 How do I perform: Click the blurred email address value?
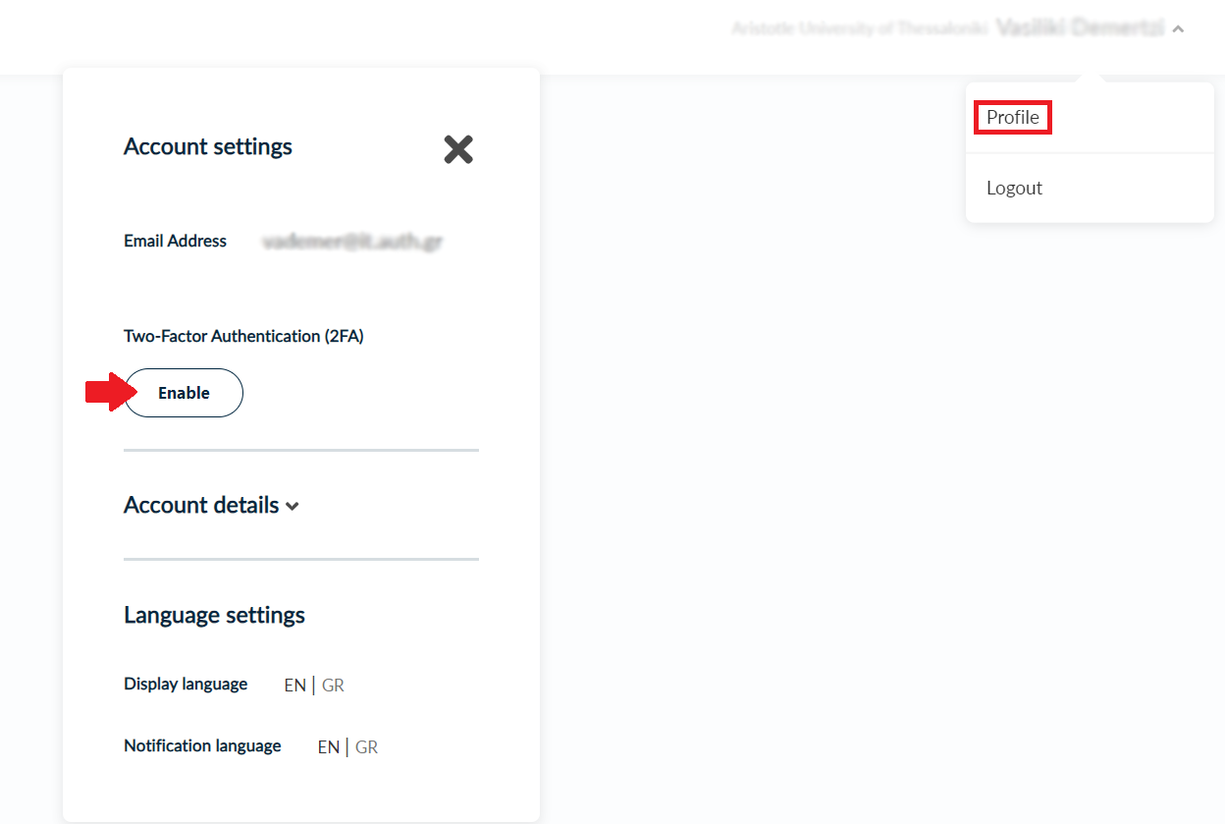coord(351,242)
